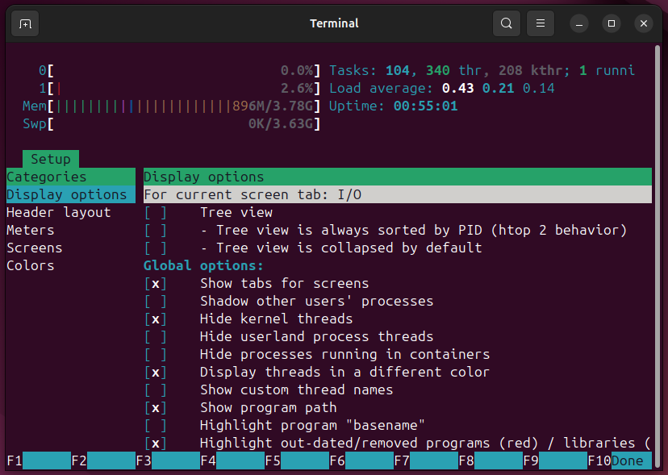Click the Display options panel header
668x475 pixels.
click(x=398, y=177)
